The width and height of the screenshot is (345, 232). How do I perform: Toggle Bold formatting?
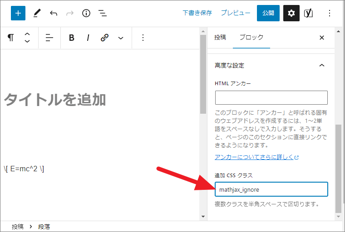click(x=71, y=38)
